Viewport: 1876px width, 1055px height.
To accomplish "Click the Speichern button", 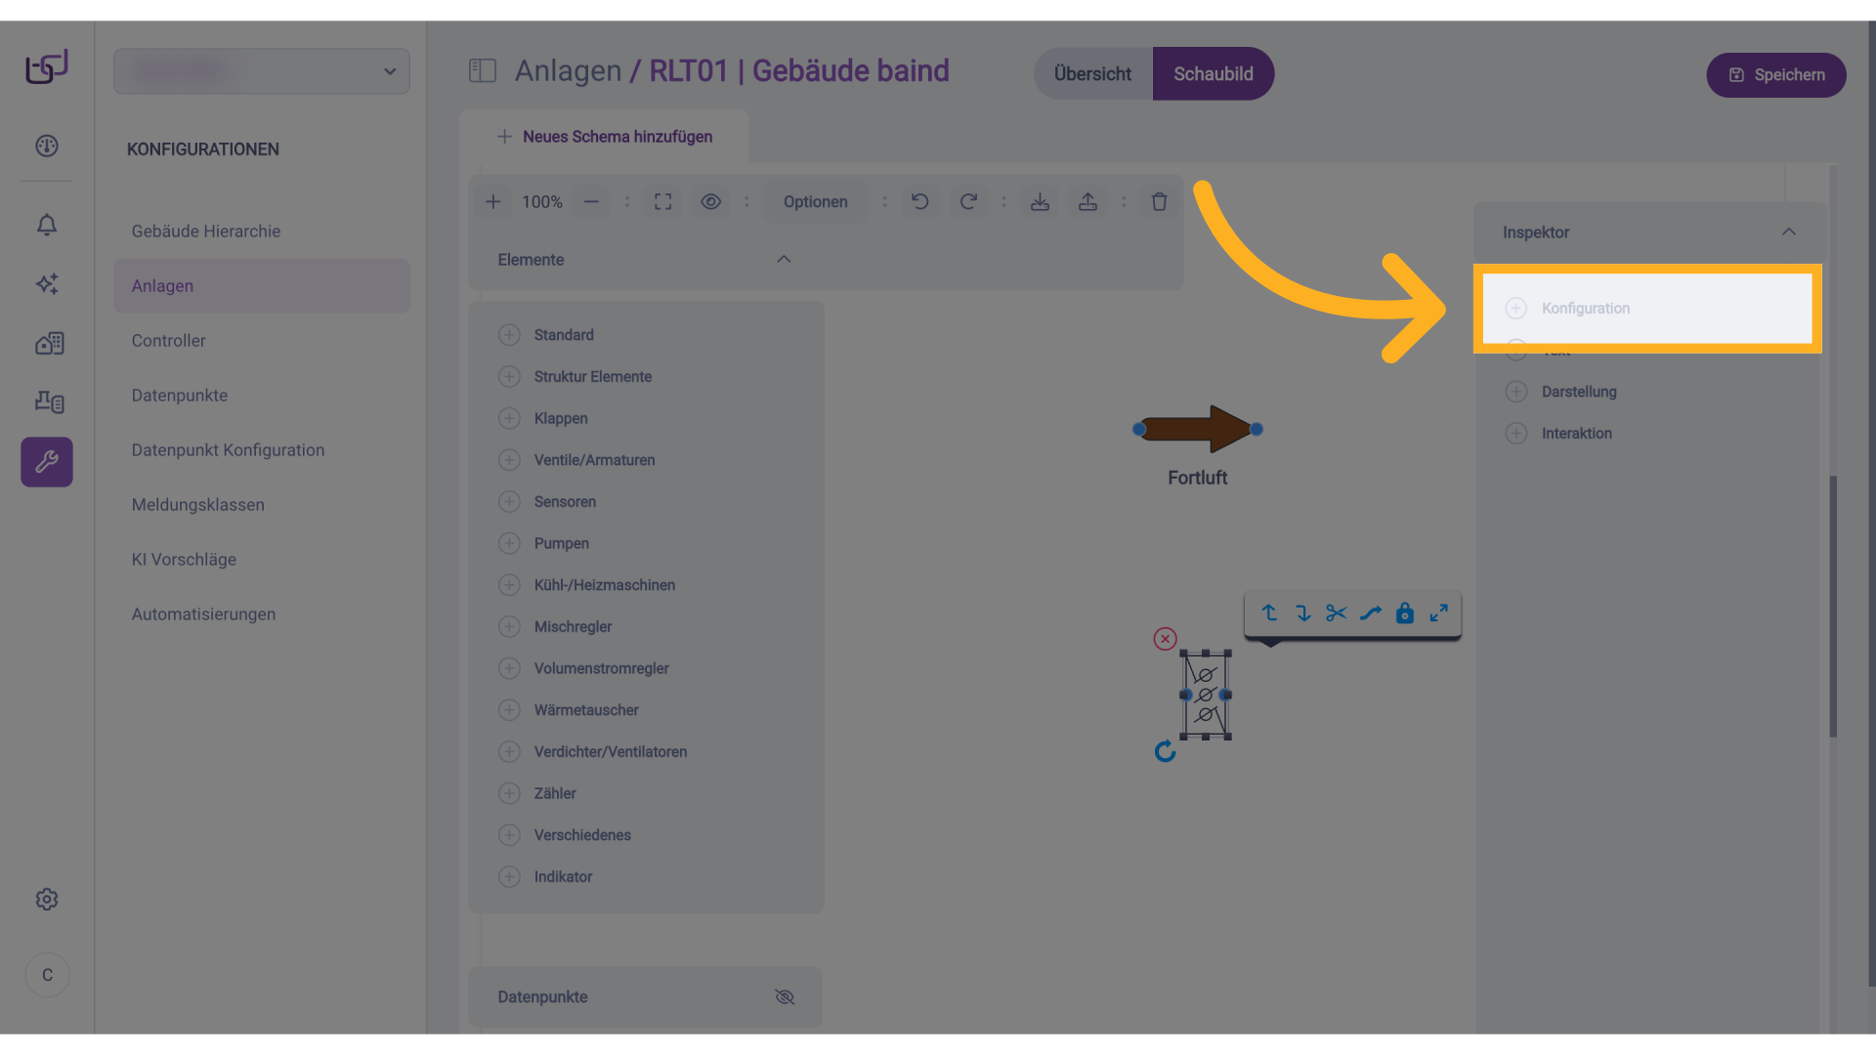I will (x=1775, y=74).
